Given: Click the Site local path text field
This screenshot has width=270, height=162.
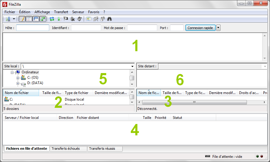Looking at the screenshot, I should click(76, 66).
